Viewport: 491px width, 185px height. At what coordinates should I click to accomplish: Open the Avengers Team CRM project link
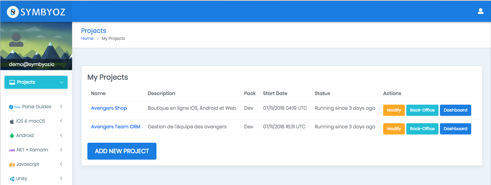pyautogui.click(x=116, y=127)
